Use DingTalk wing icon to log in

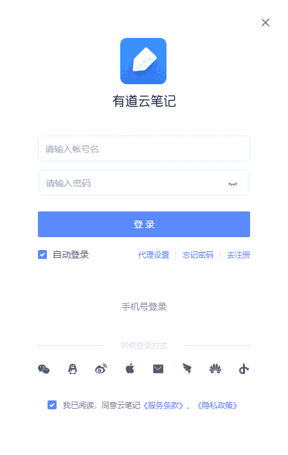click(x=186, y=369)
